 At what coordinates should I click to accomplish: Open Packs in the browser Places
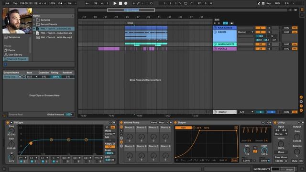click(x=11, y=50)
